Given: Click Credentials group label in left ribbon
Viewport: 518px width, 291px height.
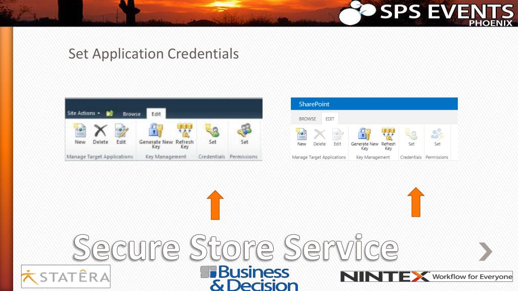Looking at the screenshot, I should point(212,157).
